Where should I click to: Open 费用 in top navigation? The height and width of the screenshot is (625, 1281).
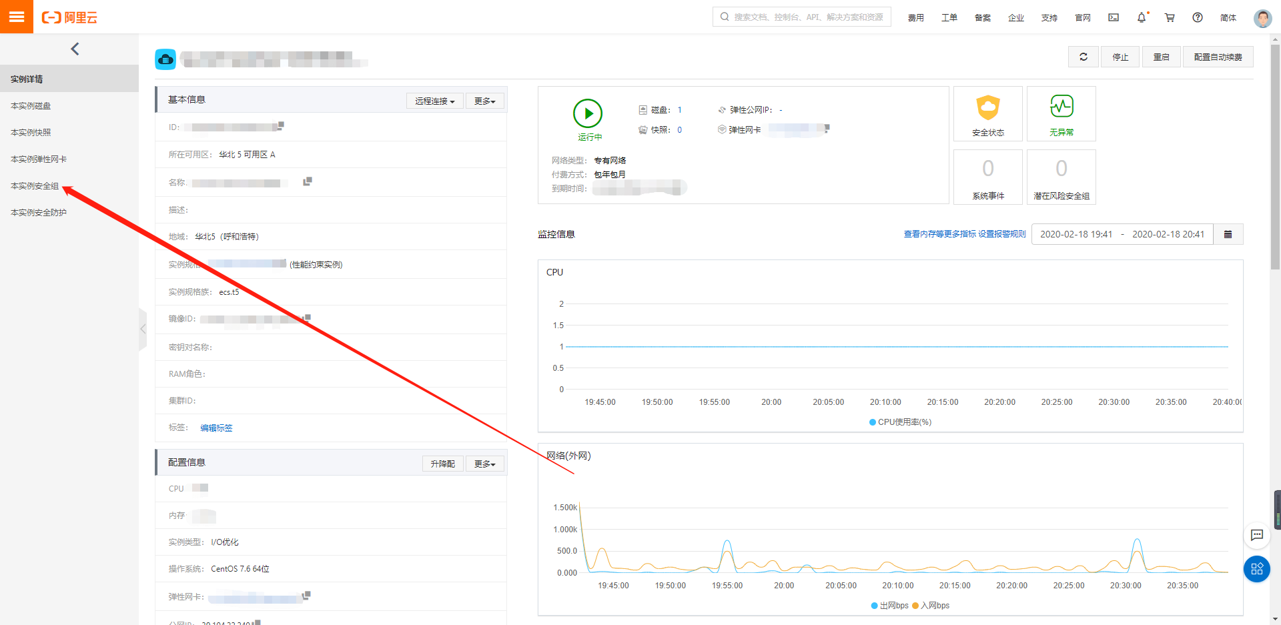click(916, 18)
